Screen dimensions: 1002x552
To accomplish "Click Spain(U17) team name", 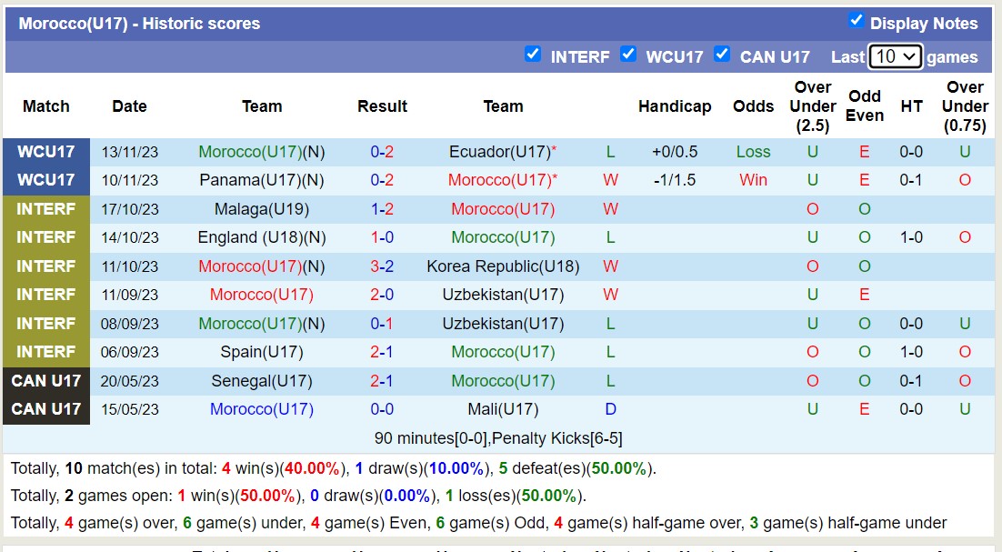I will (262, 352).
